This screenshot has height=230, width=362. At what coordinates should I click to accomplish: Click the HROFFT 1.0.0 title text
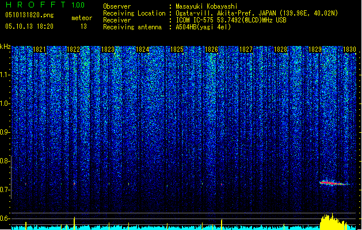point(45,5)
